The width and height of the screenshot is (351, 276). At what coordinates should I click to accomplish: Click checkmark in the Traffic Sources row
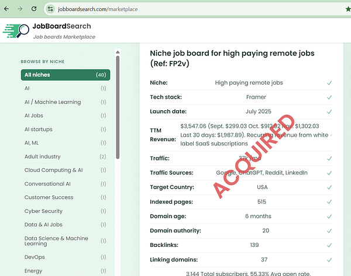(x=329, y=173)
